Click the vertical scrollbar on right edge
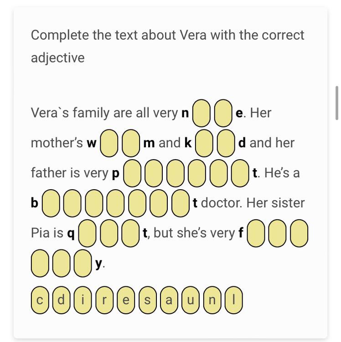 pyautogui.click(x=337, y=103)
